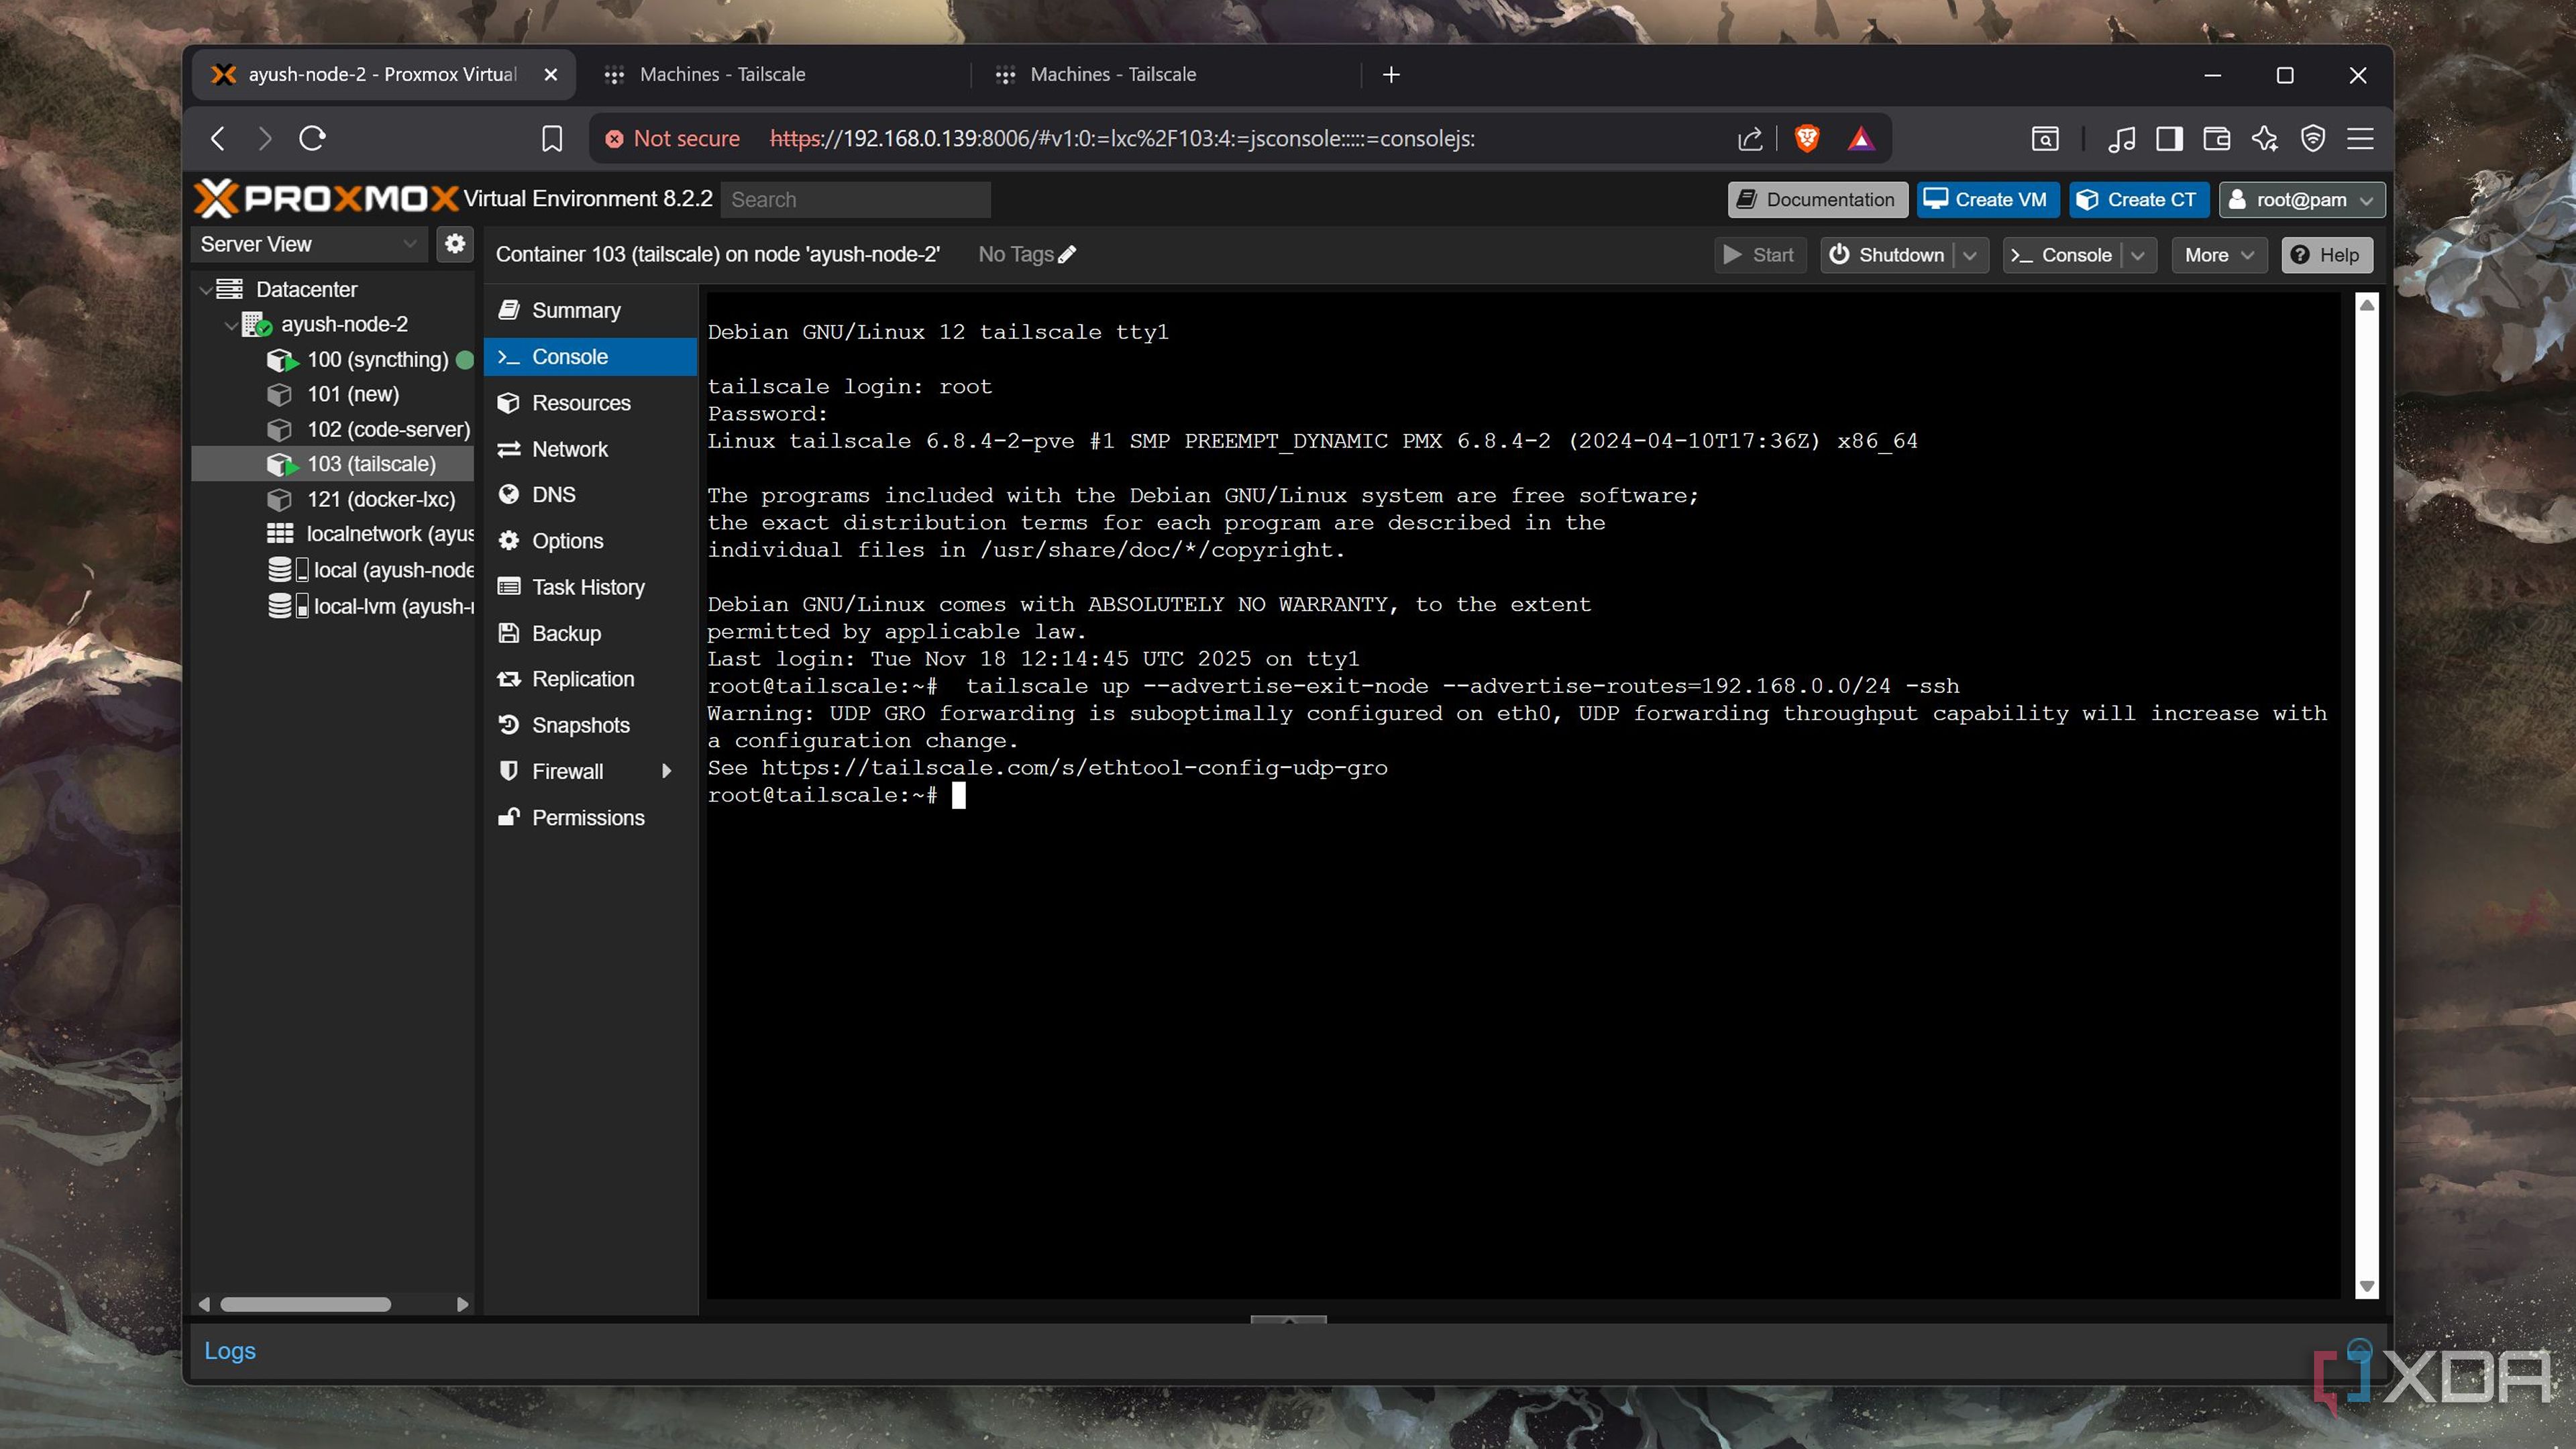Collapse the Datacenter tree node
Image resolution: width=2576 pixels, height=1449 pixels.
coord(205,290)
